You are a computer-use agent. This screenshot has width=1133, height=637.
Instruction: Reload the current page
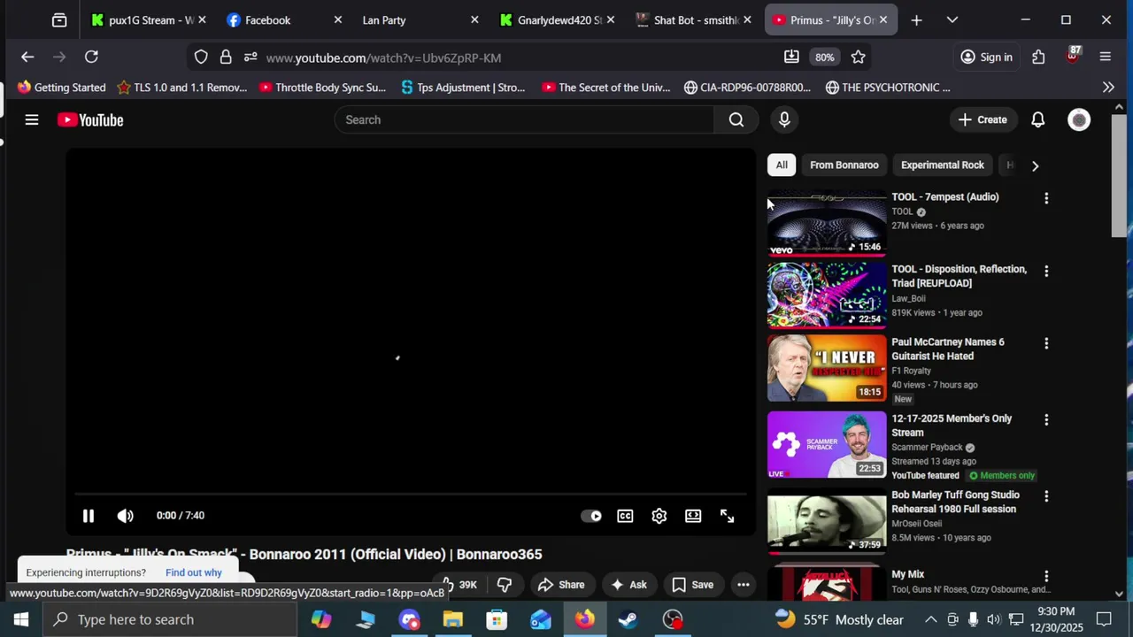click(91, 58)
